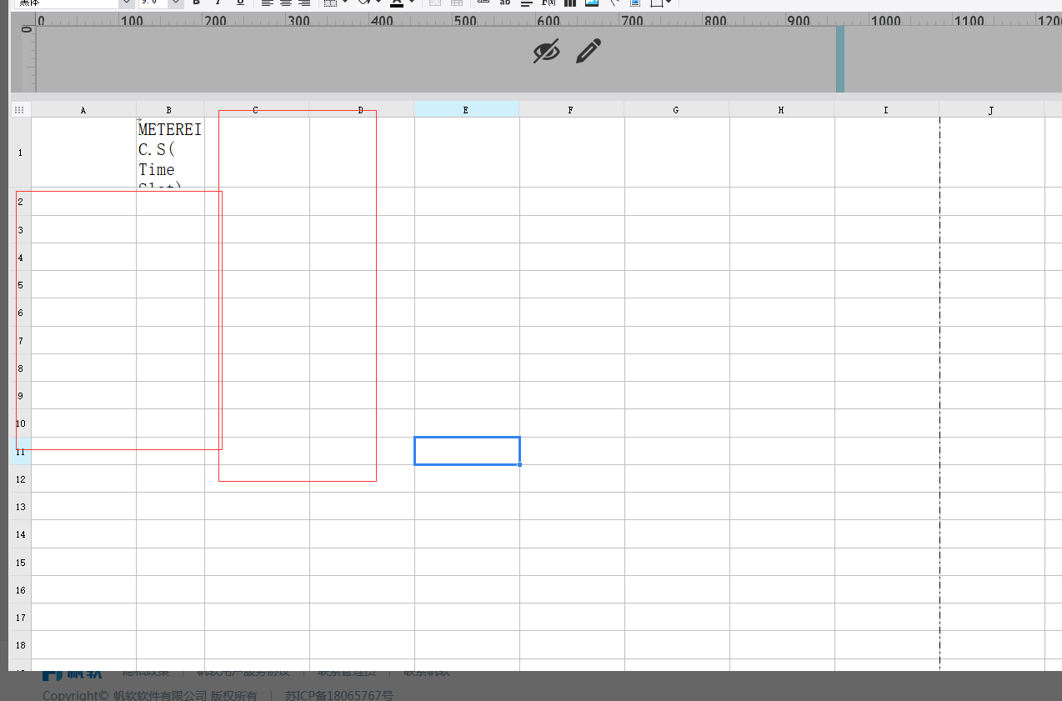1062x701 pixels.
Task: Click cell A1 in the grid
Action: point(83,153)
